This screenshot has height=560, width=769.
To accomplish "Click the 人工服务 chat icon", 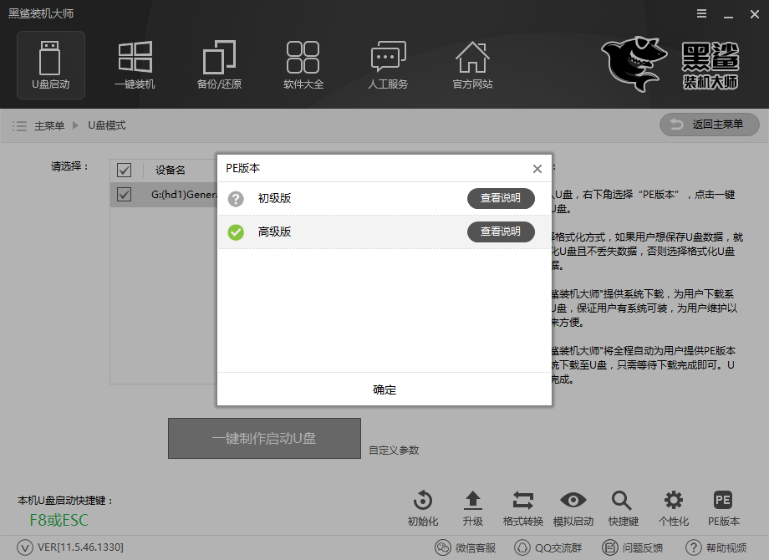I will point(388,65).
